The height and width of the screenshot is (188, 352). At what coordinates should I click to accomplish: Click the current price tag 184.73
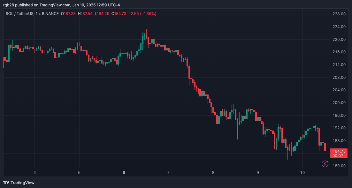coord(339,151)
